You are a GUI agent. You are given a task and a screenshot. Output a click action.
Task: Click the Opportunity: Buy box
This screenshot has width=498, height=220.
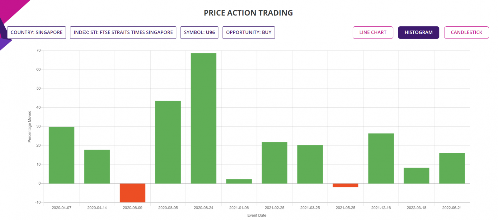click(249, 33)
